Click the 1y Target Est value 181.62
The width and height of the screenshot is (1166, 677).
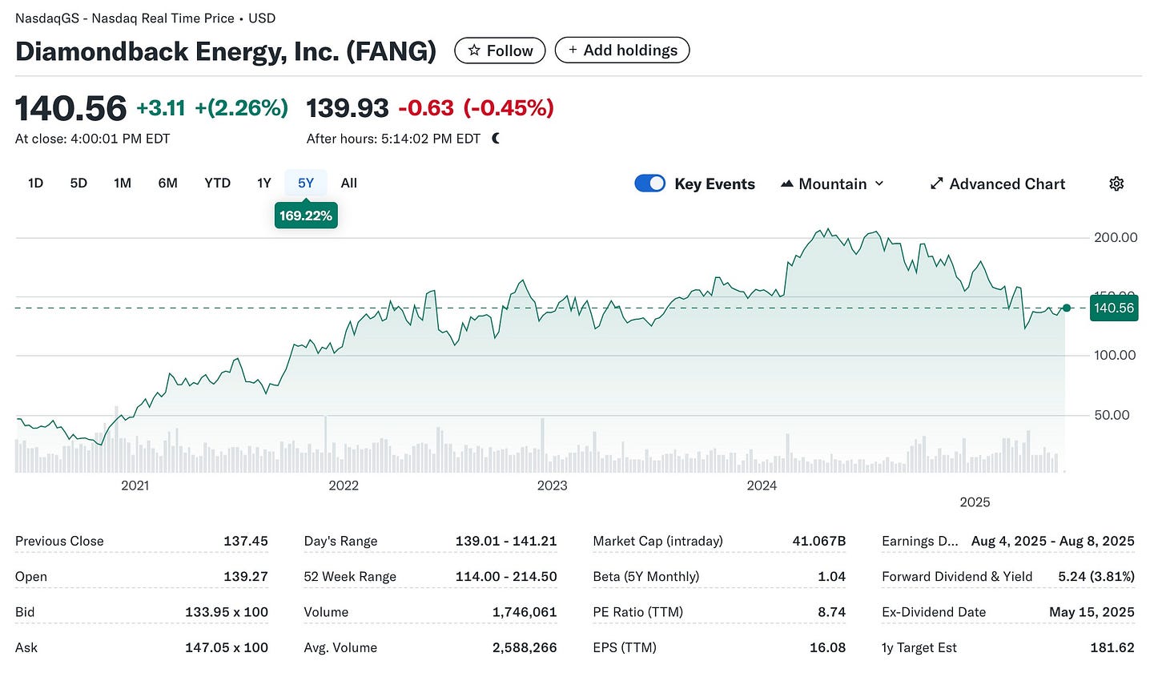[x=1112, y=647]
